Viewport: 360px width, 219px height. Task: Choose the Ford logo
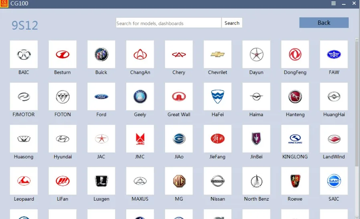pos(101,96)
